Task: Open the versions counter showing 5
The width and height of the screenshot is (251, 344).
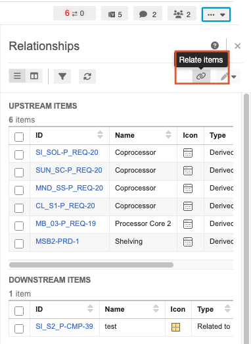Action: click(114, 14)
